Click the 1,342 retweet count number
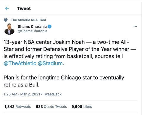 9,107
